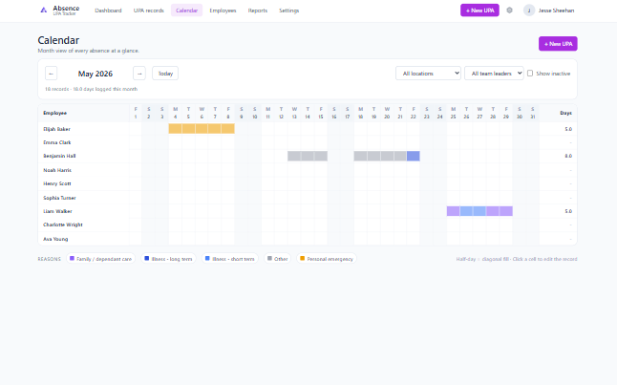Click the records logged this month summary
Image resolution: width=617 pixels, height=385 pixels.
92,89
